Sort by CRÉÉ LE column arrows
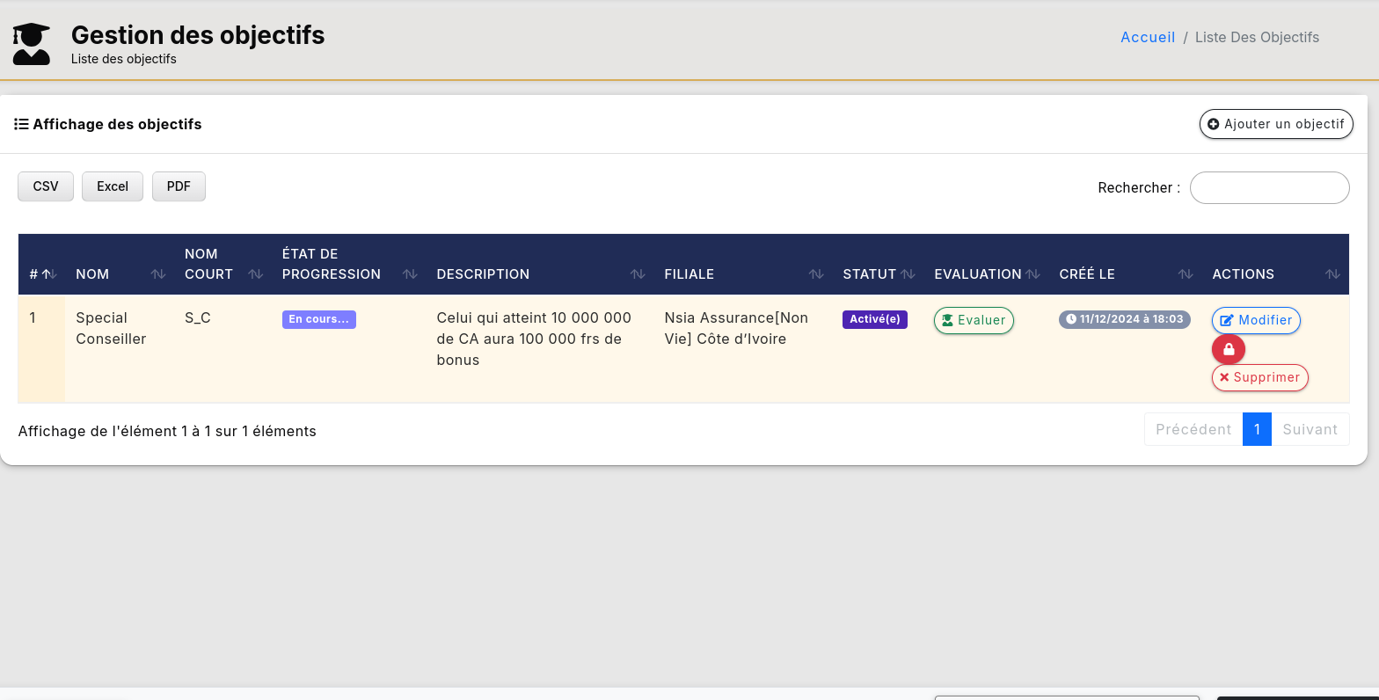 point(1186,274)
